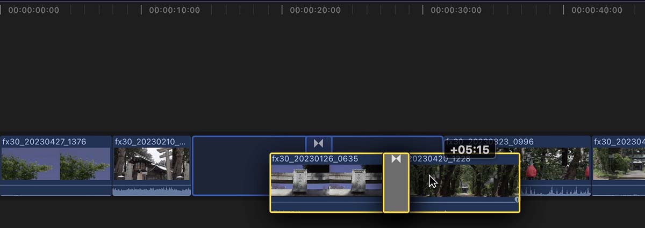Select the gray transition between the yellow-highlighted clips
The width and height of the screenshot is (645, 228).
[x=396, y=182]
